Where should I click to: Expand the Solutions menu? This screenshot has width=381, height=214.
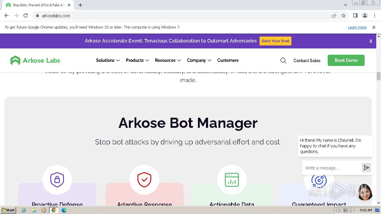coord(108,60)
